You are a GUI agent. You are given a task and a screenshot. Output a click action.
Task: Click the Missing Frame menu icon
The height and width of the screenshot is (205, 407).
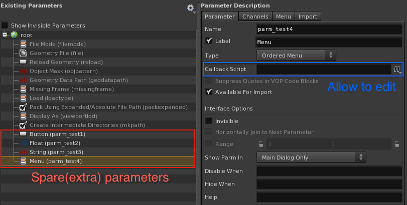click(x=23, y=89)
